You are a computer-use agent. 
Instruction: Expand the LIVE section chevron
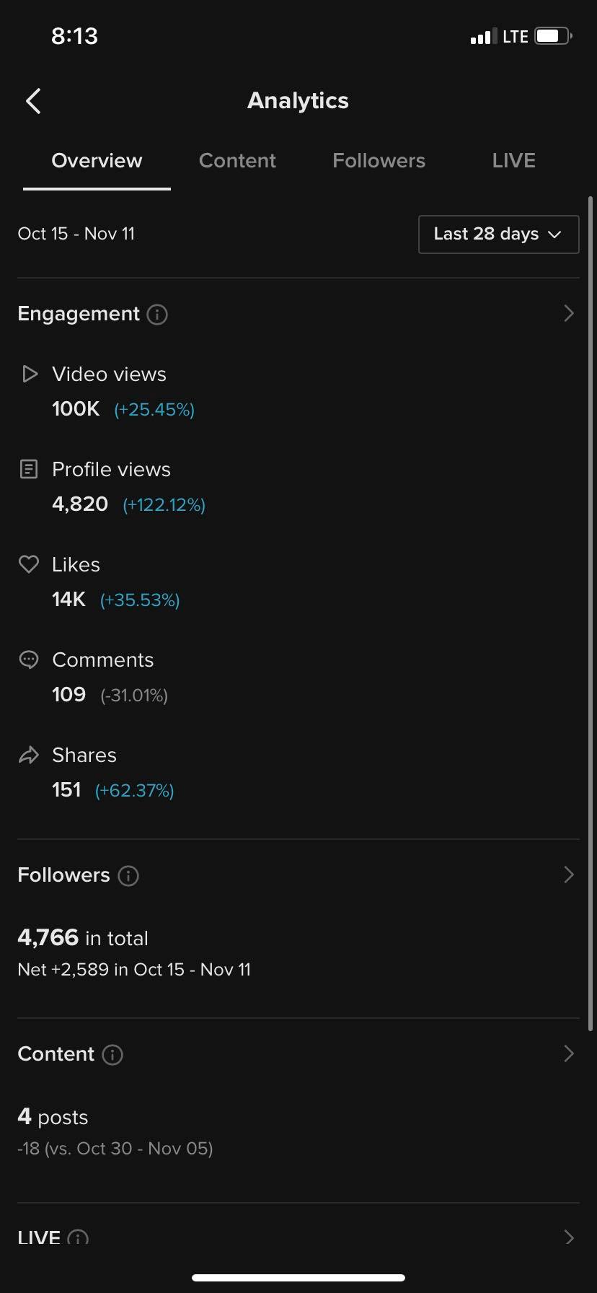[568, 1237]
